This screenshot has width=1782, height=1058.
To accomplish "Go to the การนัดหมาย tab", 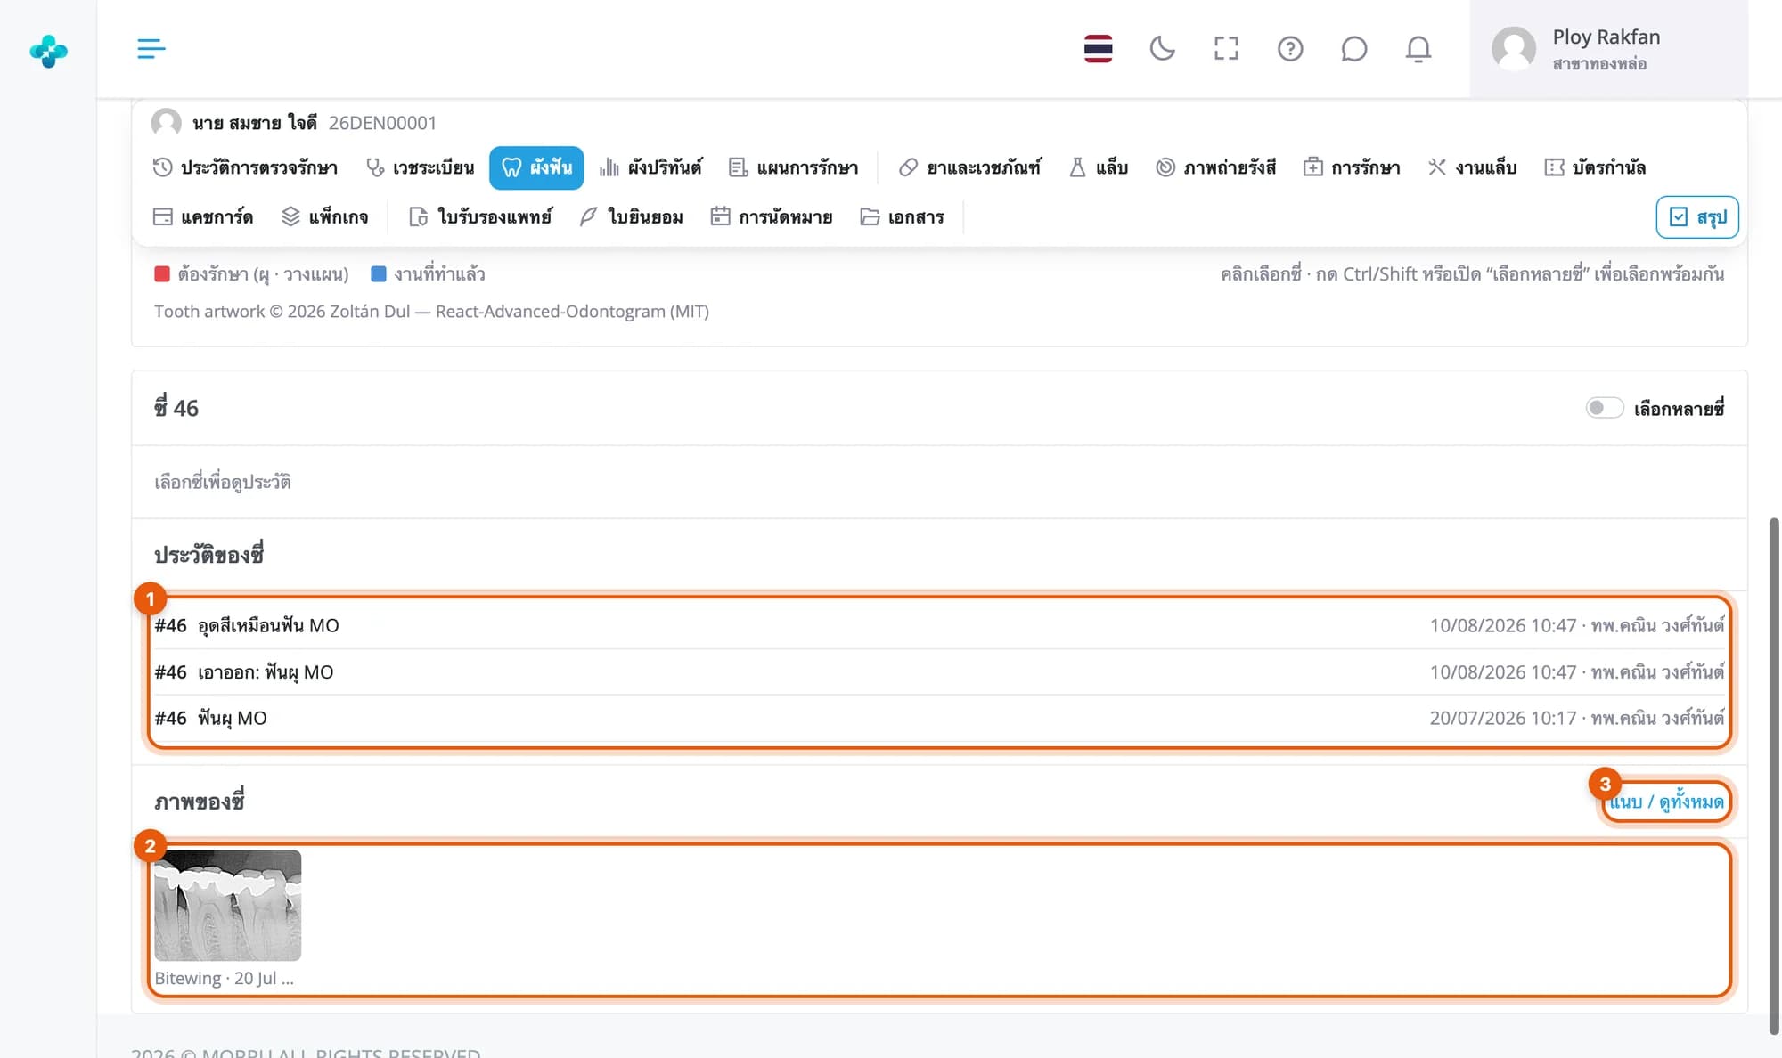I will tap(772, 216).
